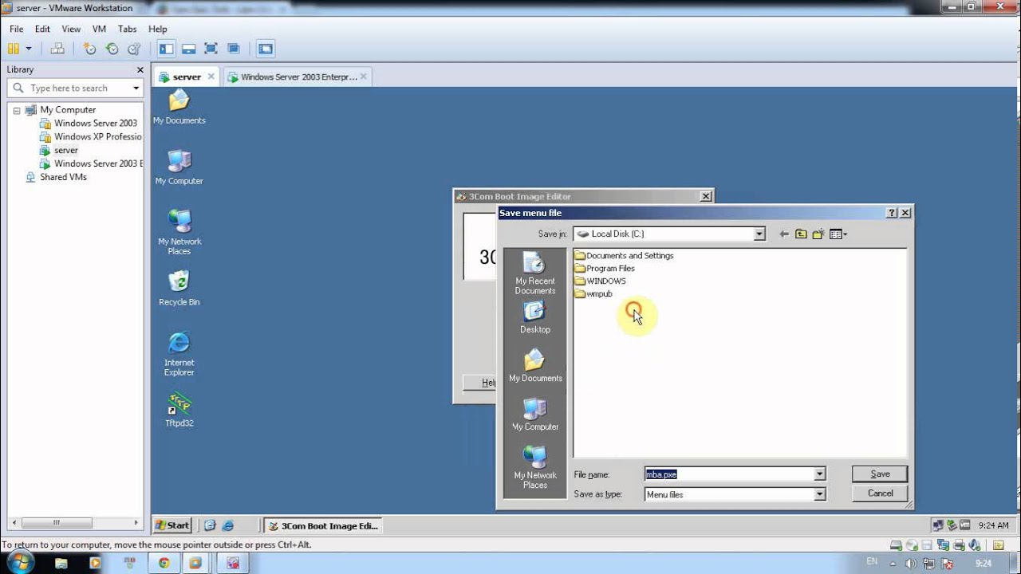Image resolution: width=1021 pixels, height=574 pixels.
Task: Open the Help menu
Action: [157, 29]
